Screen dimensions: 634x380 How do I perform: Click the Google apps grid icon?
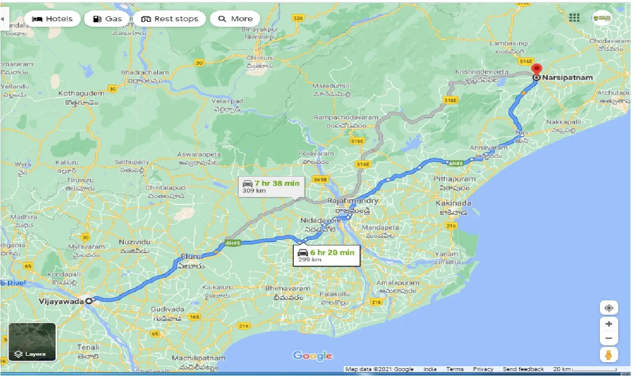tap(574, 18)
